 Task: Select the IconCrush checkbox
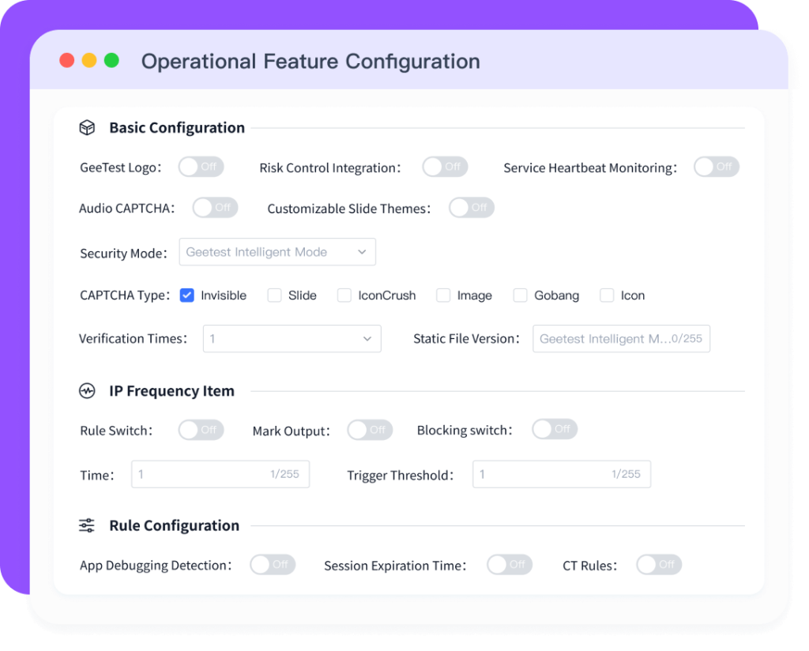(344, 295)
